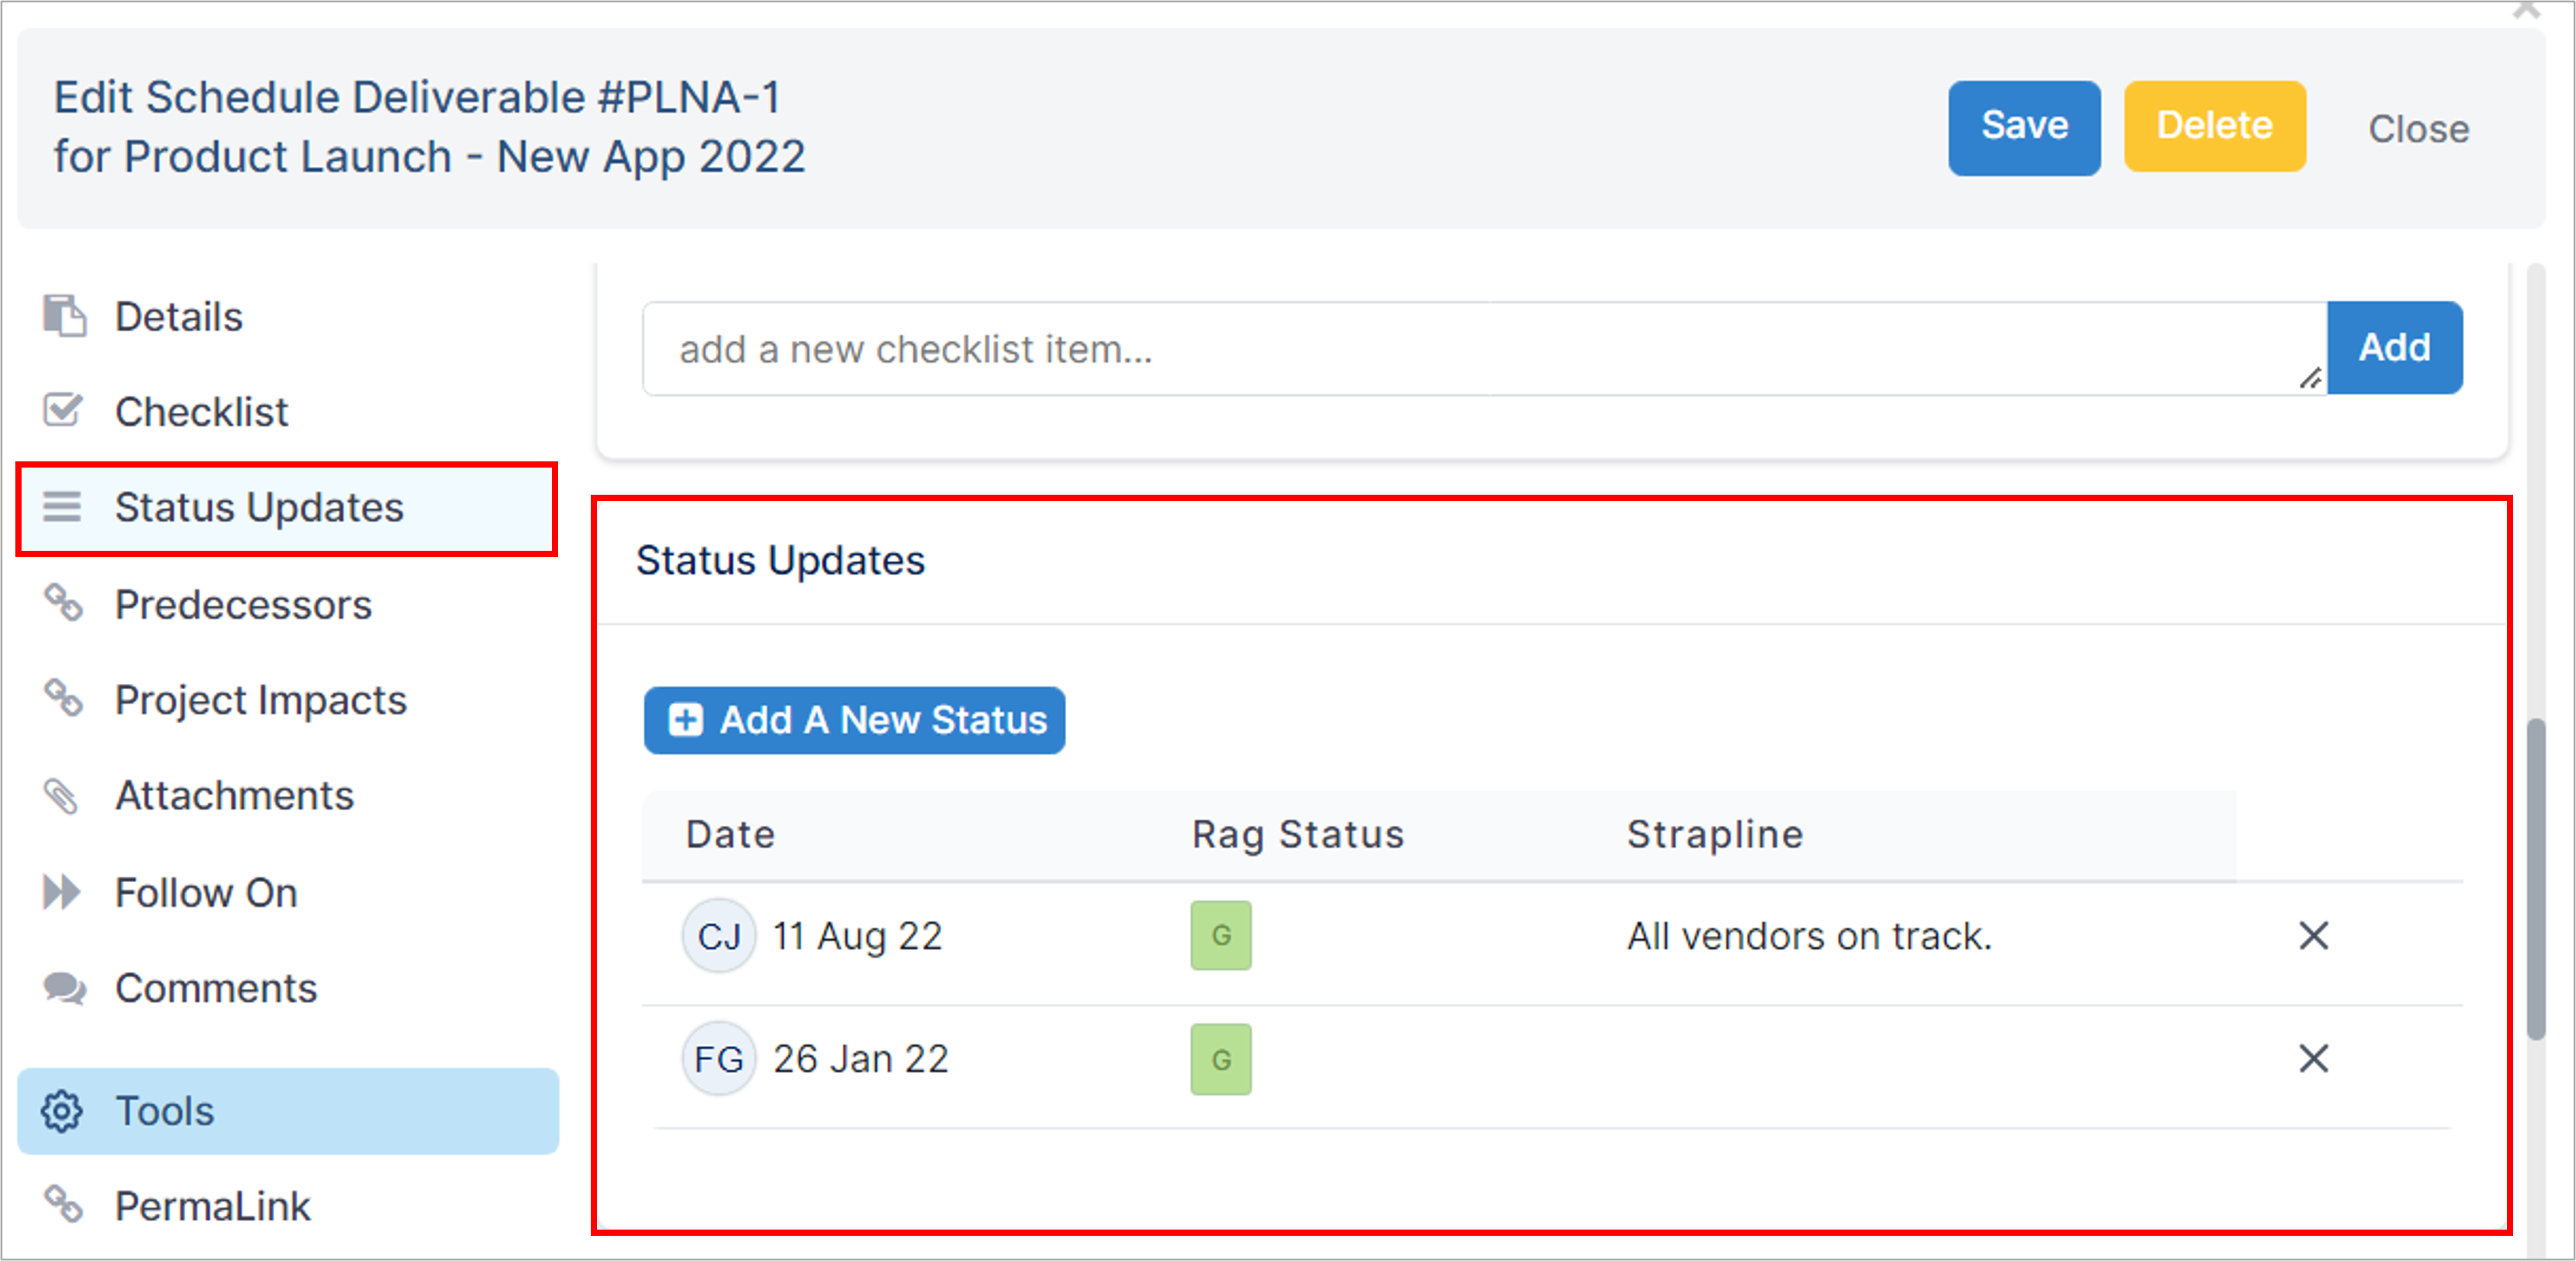Screen dimensions: 2576x1261
Task: Click Add to add checklist item
Action: tap(2394, 347)
